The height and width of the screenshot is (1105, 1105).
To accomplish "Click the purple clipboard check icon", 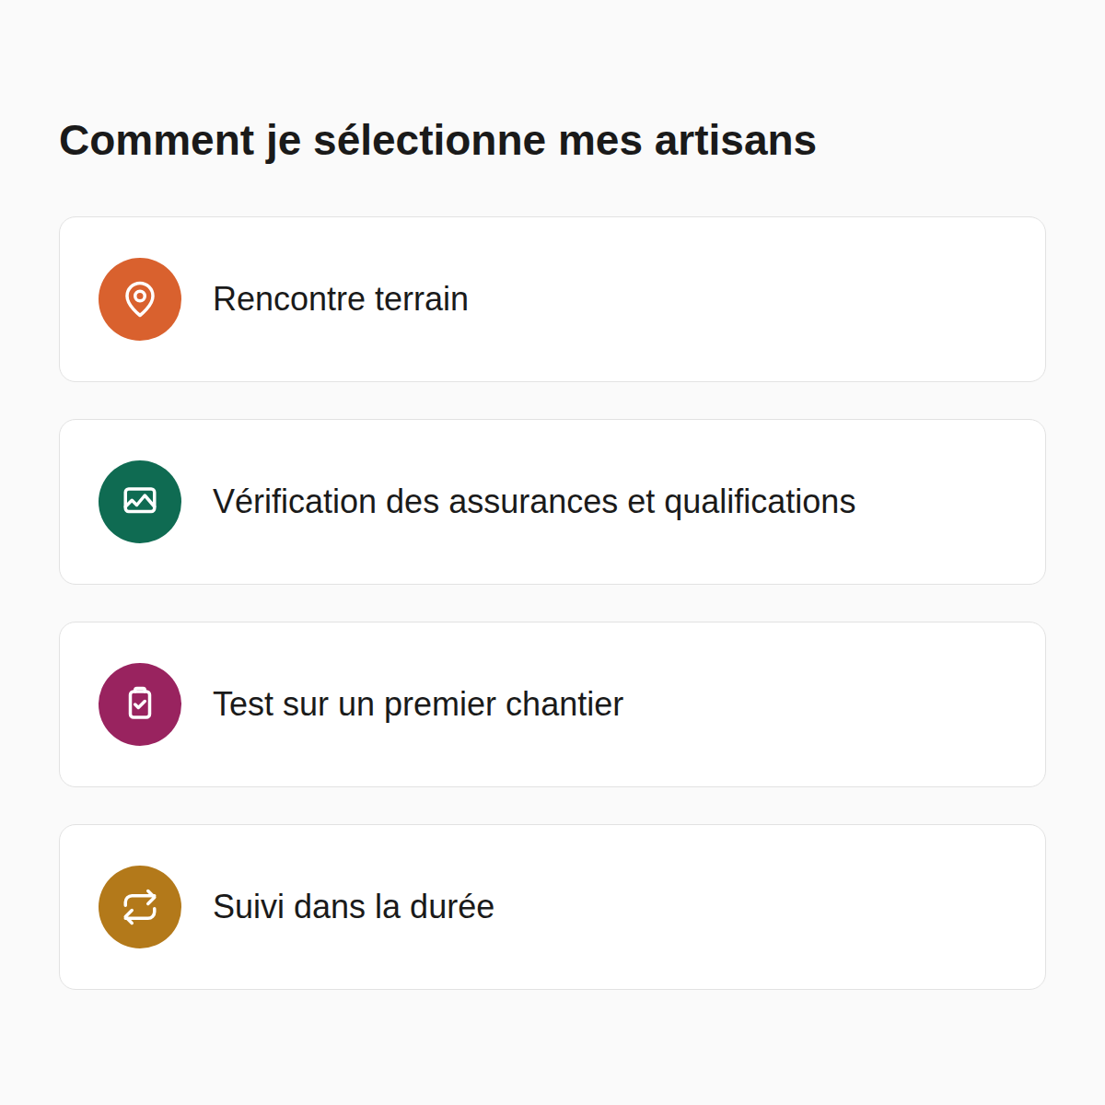I will point(140,704).
